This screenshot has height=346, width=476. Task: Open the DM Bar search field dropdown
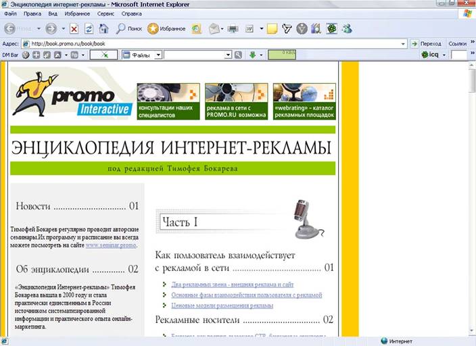pyautogui.click(x=228, y=55)
